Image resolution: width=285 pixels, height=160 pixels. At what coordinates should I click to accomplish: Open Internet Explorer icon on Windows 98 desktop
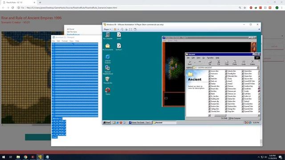108,59
